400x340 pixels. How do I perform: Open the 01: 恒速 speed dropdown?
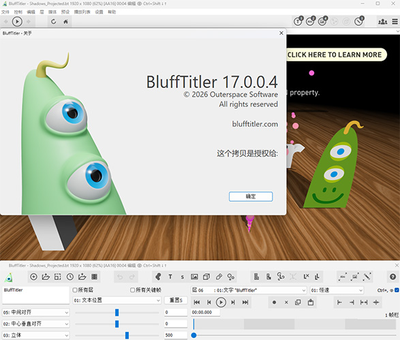click(x=337, y=290)
